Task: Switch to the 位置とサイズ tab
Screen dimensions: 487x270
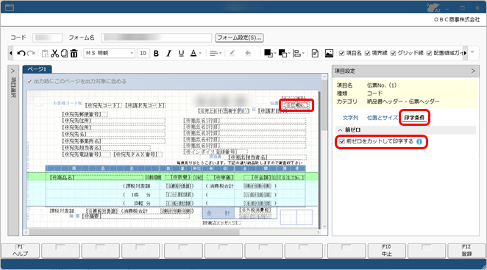Action: [383, 118]
